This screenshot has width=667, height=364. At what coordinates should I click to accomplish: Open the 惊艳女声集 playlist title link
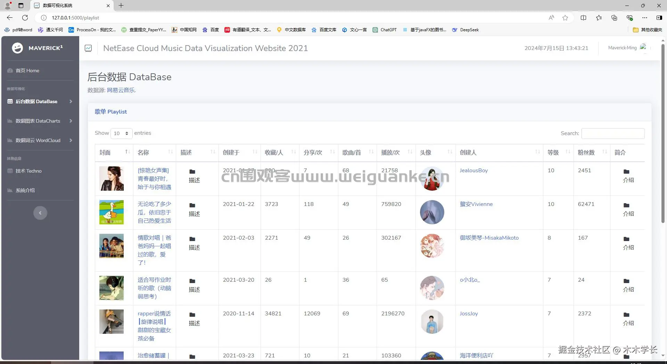pyautogui.click(x=154, y=179)
